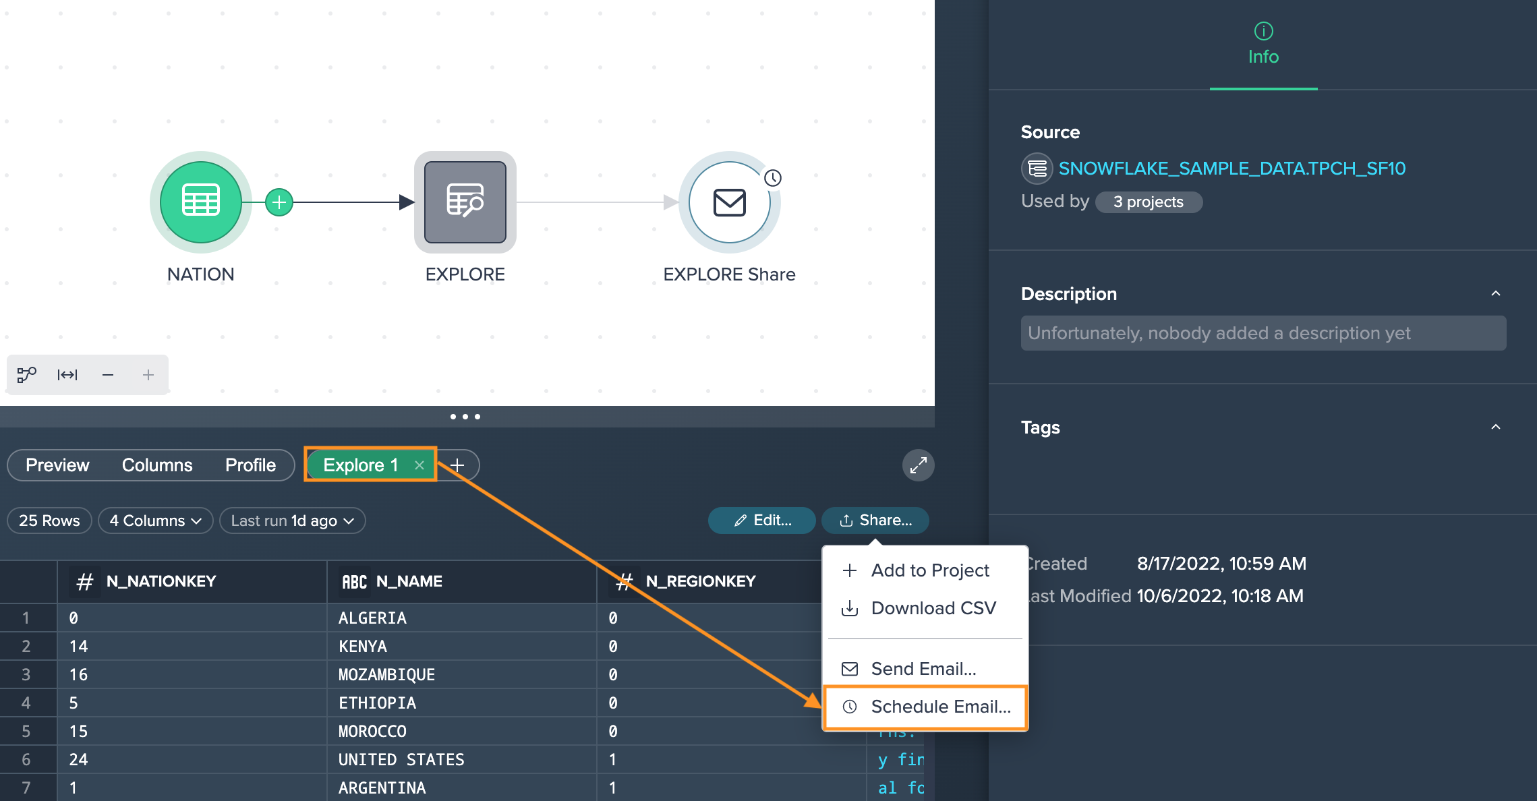Collapse the Tags section
The image size is (1537, 801).
[1497, 427]
